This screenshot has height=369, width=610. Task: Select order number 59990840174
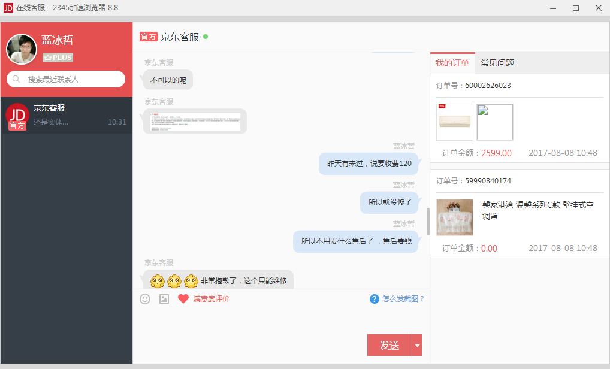point(488,181)
